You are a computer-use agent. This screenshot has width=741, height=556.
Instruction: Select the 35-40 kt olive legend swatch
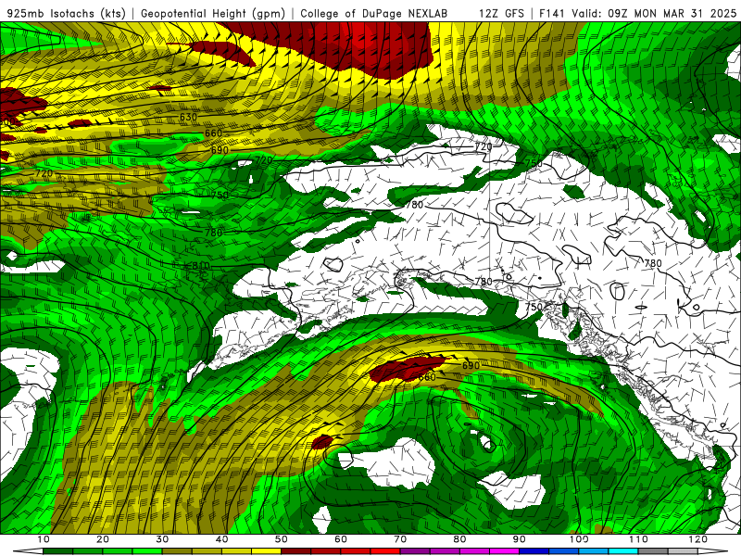tap(207, 551)
